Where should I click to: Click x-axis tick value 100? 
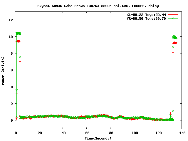click(x=135, y=133)
